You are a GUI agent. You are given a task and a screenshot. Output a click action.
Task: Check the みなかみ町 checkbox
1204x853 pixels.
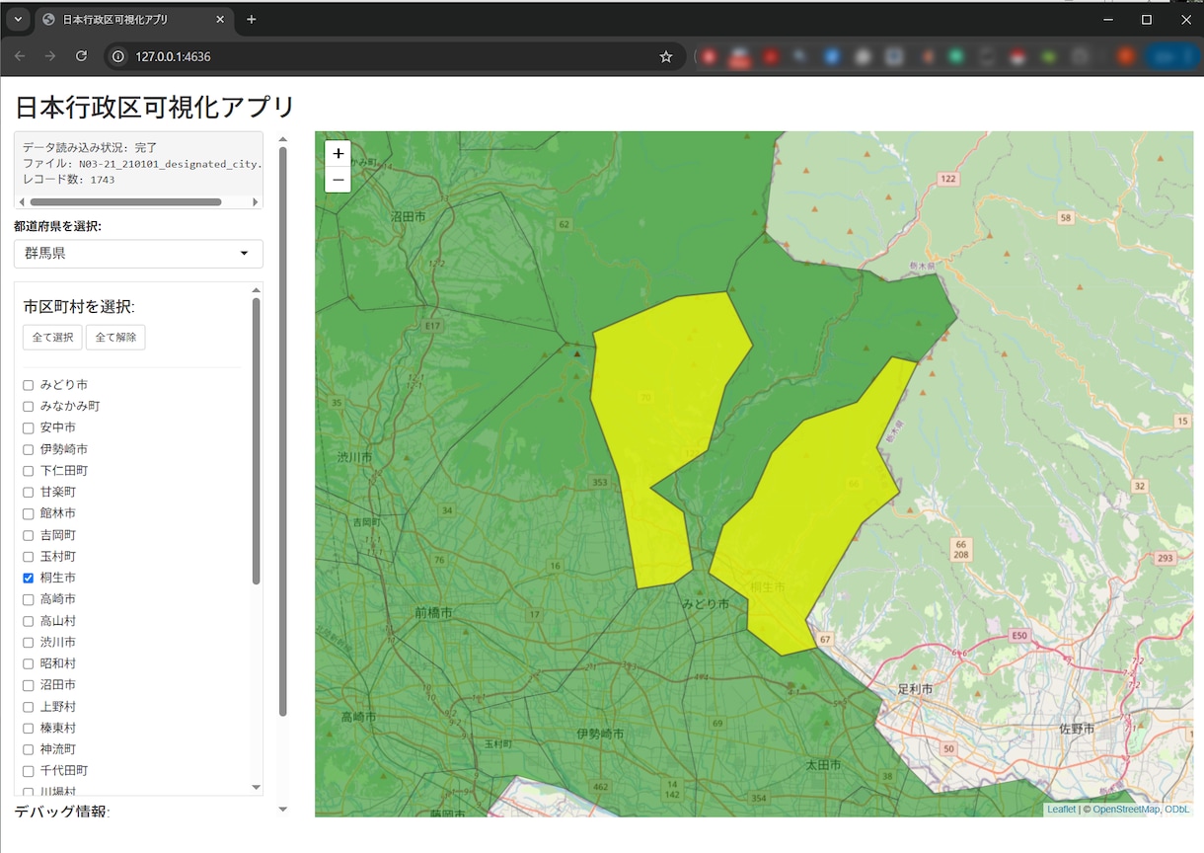click(x=29, y=407)
